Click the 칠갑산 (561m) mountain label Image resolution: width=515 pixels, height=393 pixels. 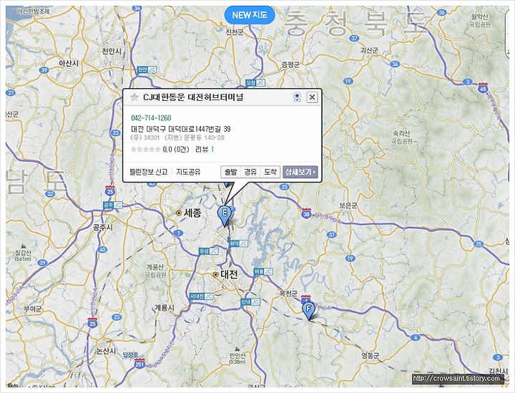click(x=23, y=256)
